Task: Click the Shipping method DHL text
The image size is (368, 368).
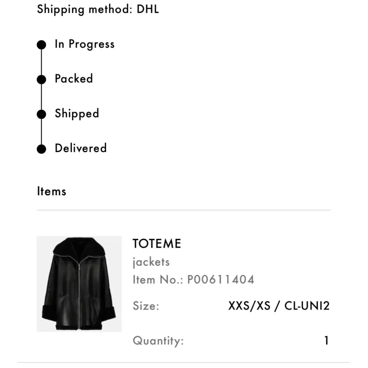Action: tap(98, 9)
